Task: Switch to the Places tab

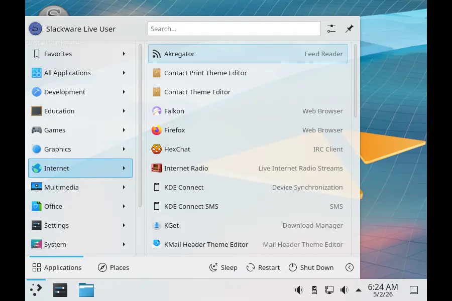Action: (x=114, y=267)
